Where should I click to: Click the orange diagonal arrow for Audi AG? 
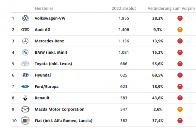180,30
